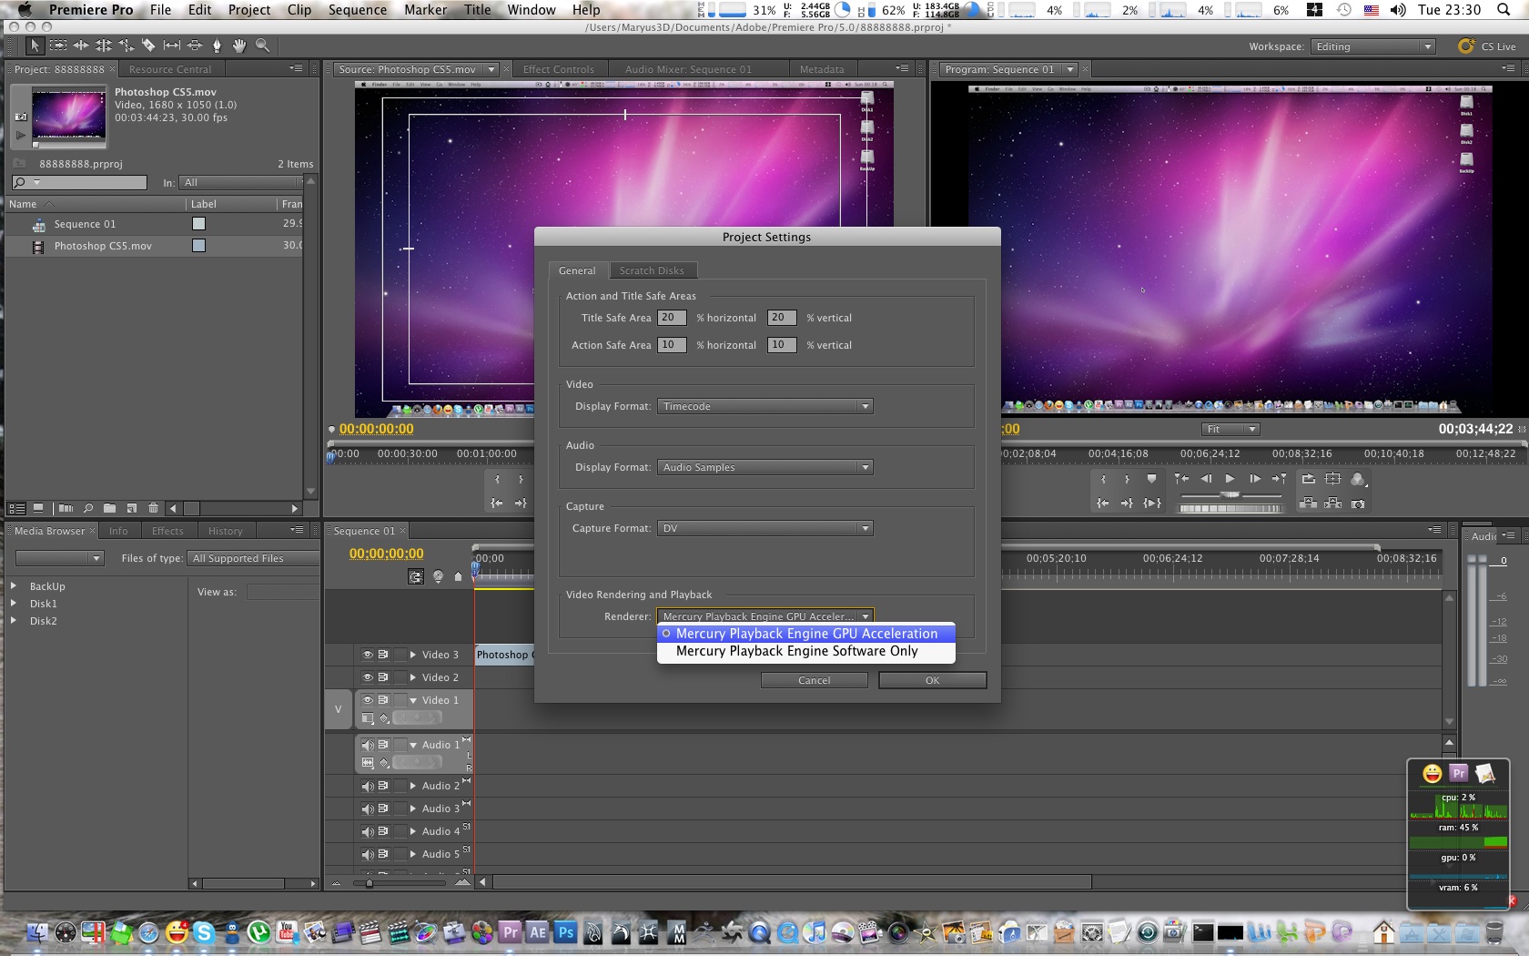
Task: Open the Capture Format dropdown
Action: pos(764,528)
